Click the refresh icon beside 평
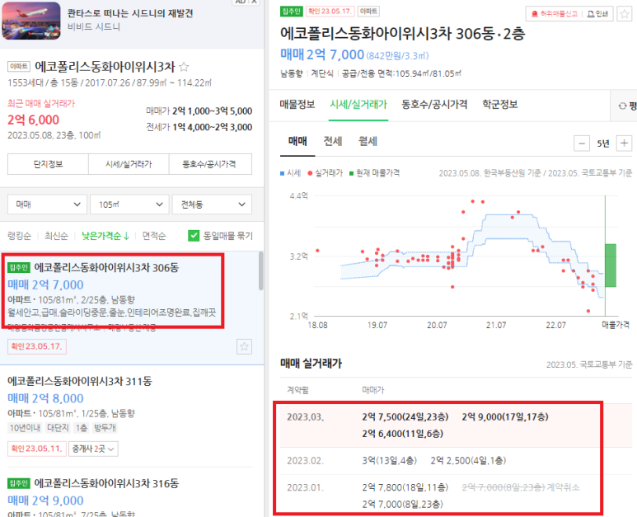637x517 pixels. click(622, 106)
